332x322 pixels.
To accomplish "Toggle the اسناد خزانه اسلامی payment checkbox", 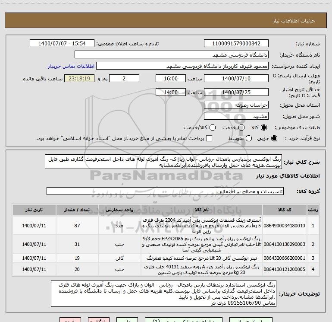I will [x=209, y=138].
